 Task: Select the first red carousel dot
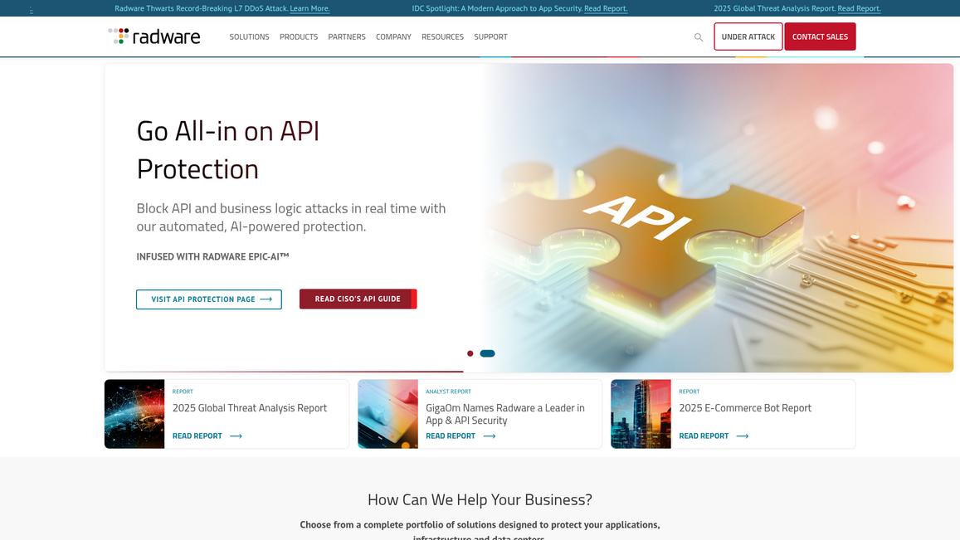click(470, 353)
